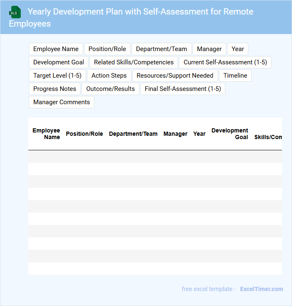The image size is (292, 306).
Task: Select the Timeline tag
Action: click(235, 76)
